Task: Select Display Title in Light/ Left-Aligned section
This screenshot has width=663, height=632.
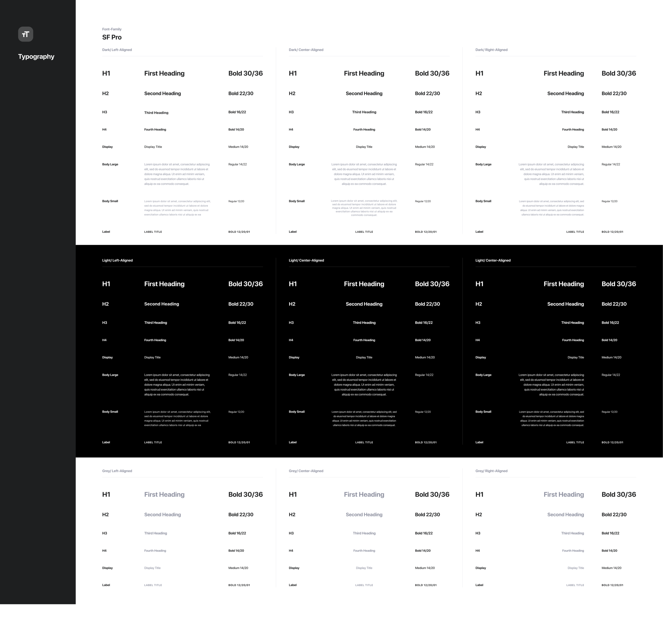Action: 152,357
